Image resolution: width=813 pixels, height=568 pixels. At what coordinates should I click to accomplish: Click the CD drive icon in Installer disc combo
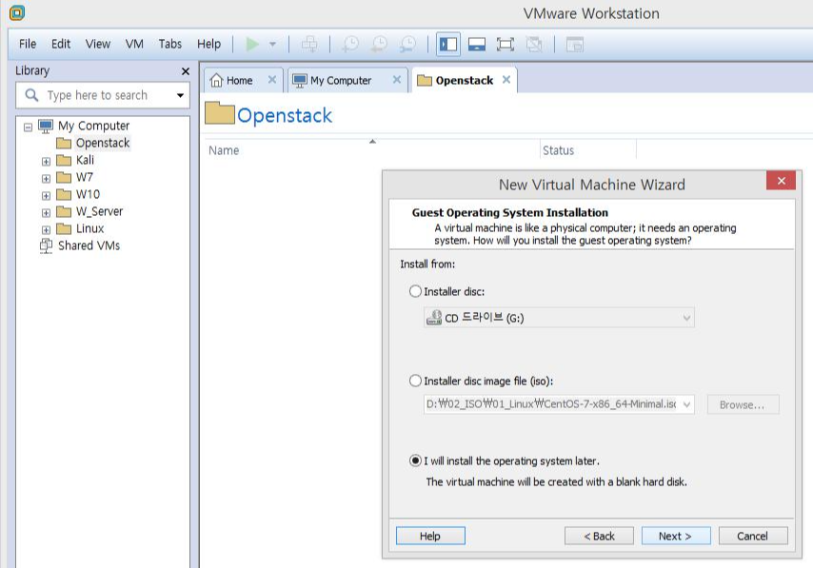click(x=434, y=318)
